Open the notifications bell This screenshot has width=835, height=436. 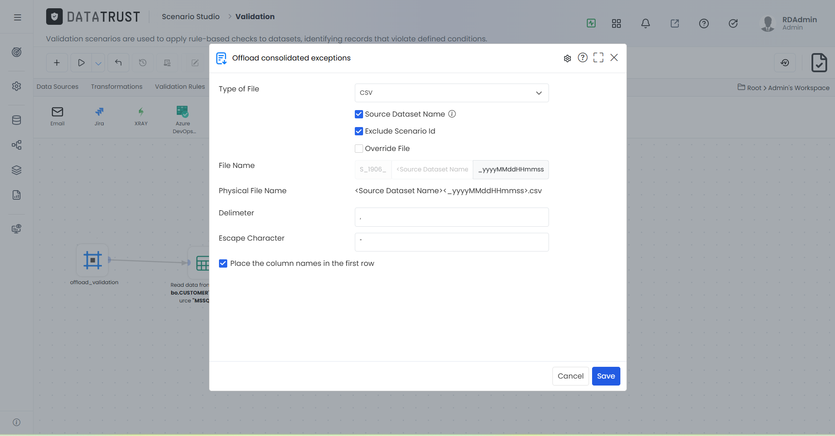[x=646, y=23]
